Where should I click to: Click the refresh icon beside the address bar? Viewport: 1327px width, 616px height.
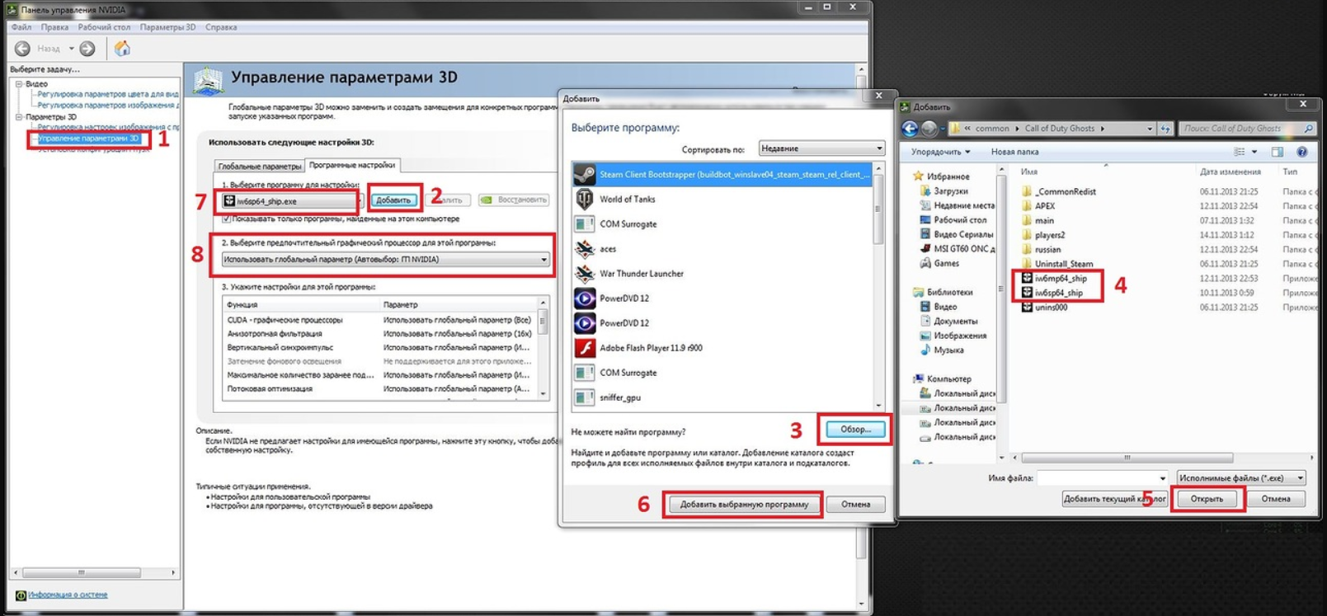coord(1165,129)
